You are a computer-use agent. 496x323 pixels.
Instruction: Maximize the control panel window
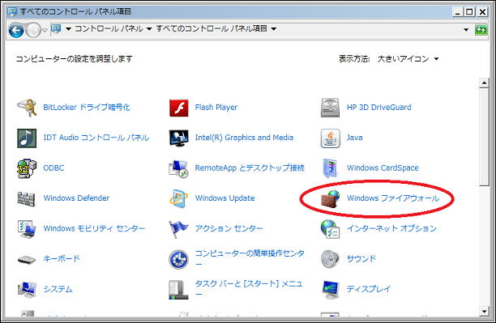click(x=469, y=12)
